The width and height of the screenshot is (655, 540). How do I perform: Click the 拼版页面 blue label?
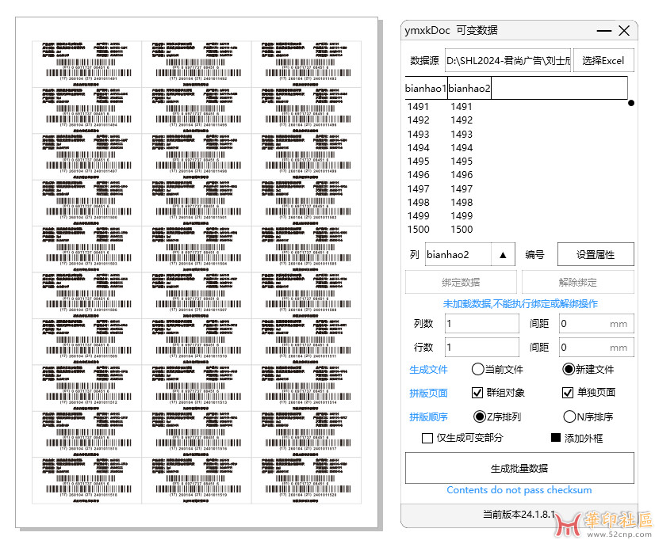click(428, 393)
